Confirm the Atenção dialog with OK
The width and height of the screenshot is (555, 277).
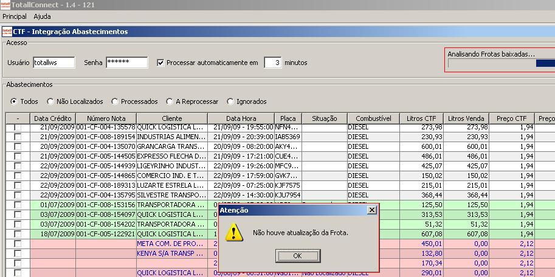[298, 255]
